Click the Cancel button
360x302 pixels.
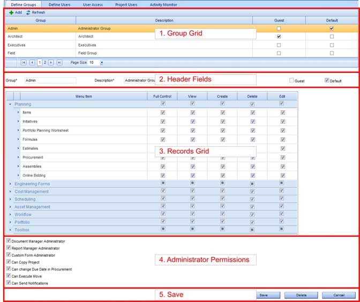339,295
